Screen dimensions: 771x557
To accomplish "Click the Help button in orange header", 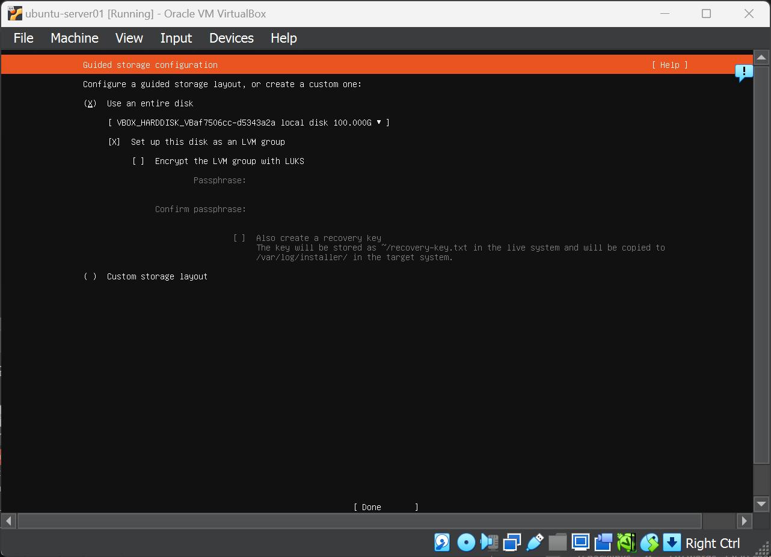I will click(669, 65).
